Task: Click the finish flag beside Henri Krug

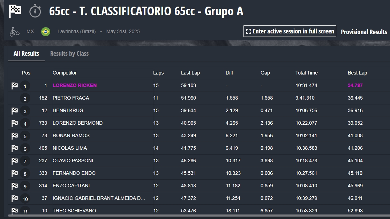Action: click(x=15, y=111)
